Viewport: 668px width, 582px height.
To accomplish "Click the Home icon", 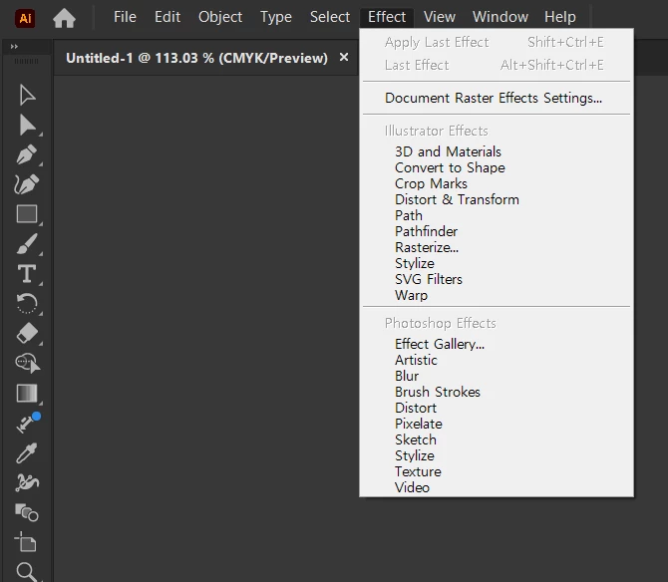I will 65,18.
